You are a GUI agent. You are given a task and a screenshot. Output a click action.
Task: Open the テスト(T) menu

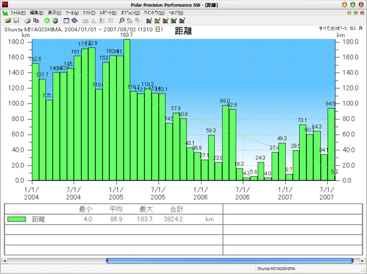[89, 13]
